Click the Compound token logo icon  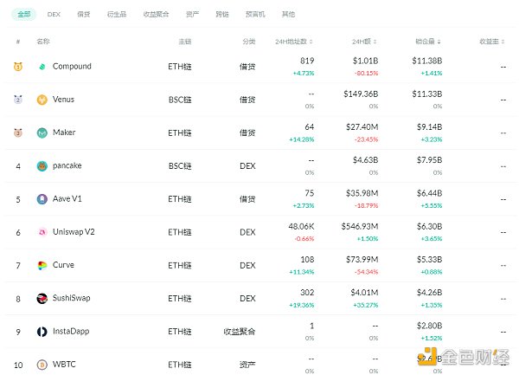coord(42,67)
